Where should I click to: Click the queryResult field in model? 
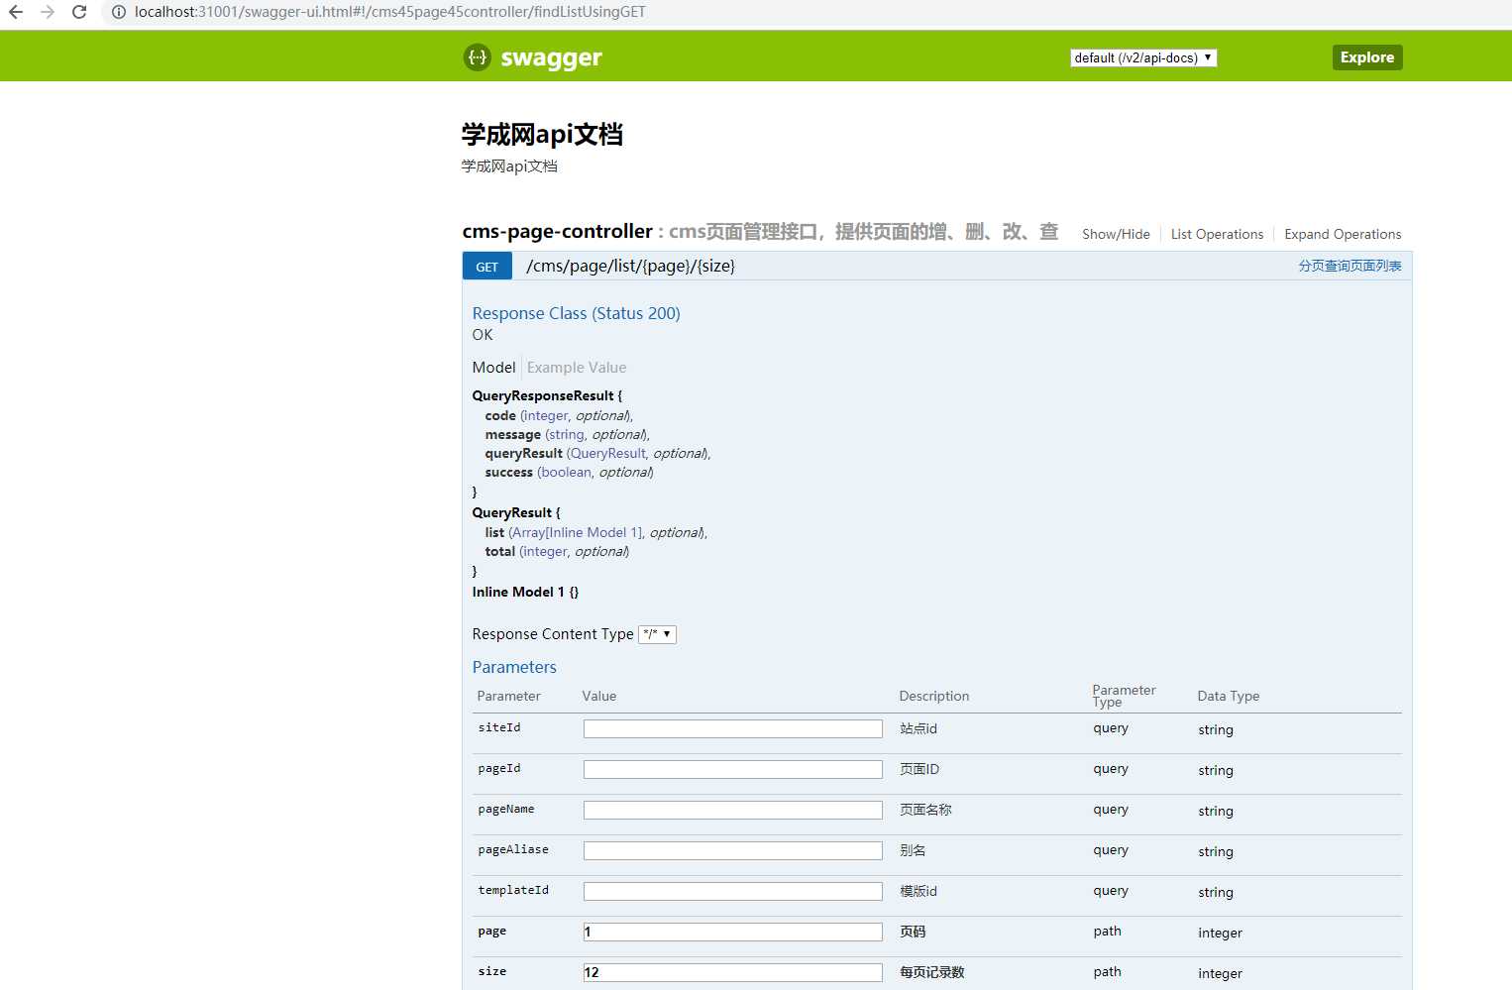pyautogui.click(x=523, y=453)
